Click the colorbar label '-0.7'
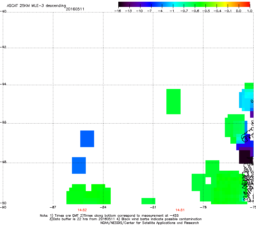Image resolution: width=256 pixels, height=225 pixels. (x=184, y=11)
